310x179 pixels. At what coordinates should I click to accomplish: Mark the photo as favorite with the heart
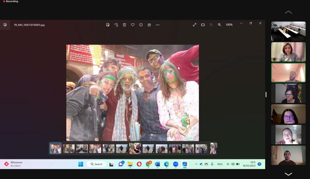(133, 25)
